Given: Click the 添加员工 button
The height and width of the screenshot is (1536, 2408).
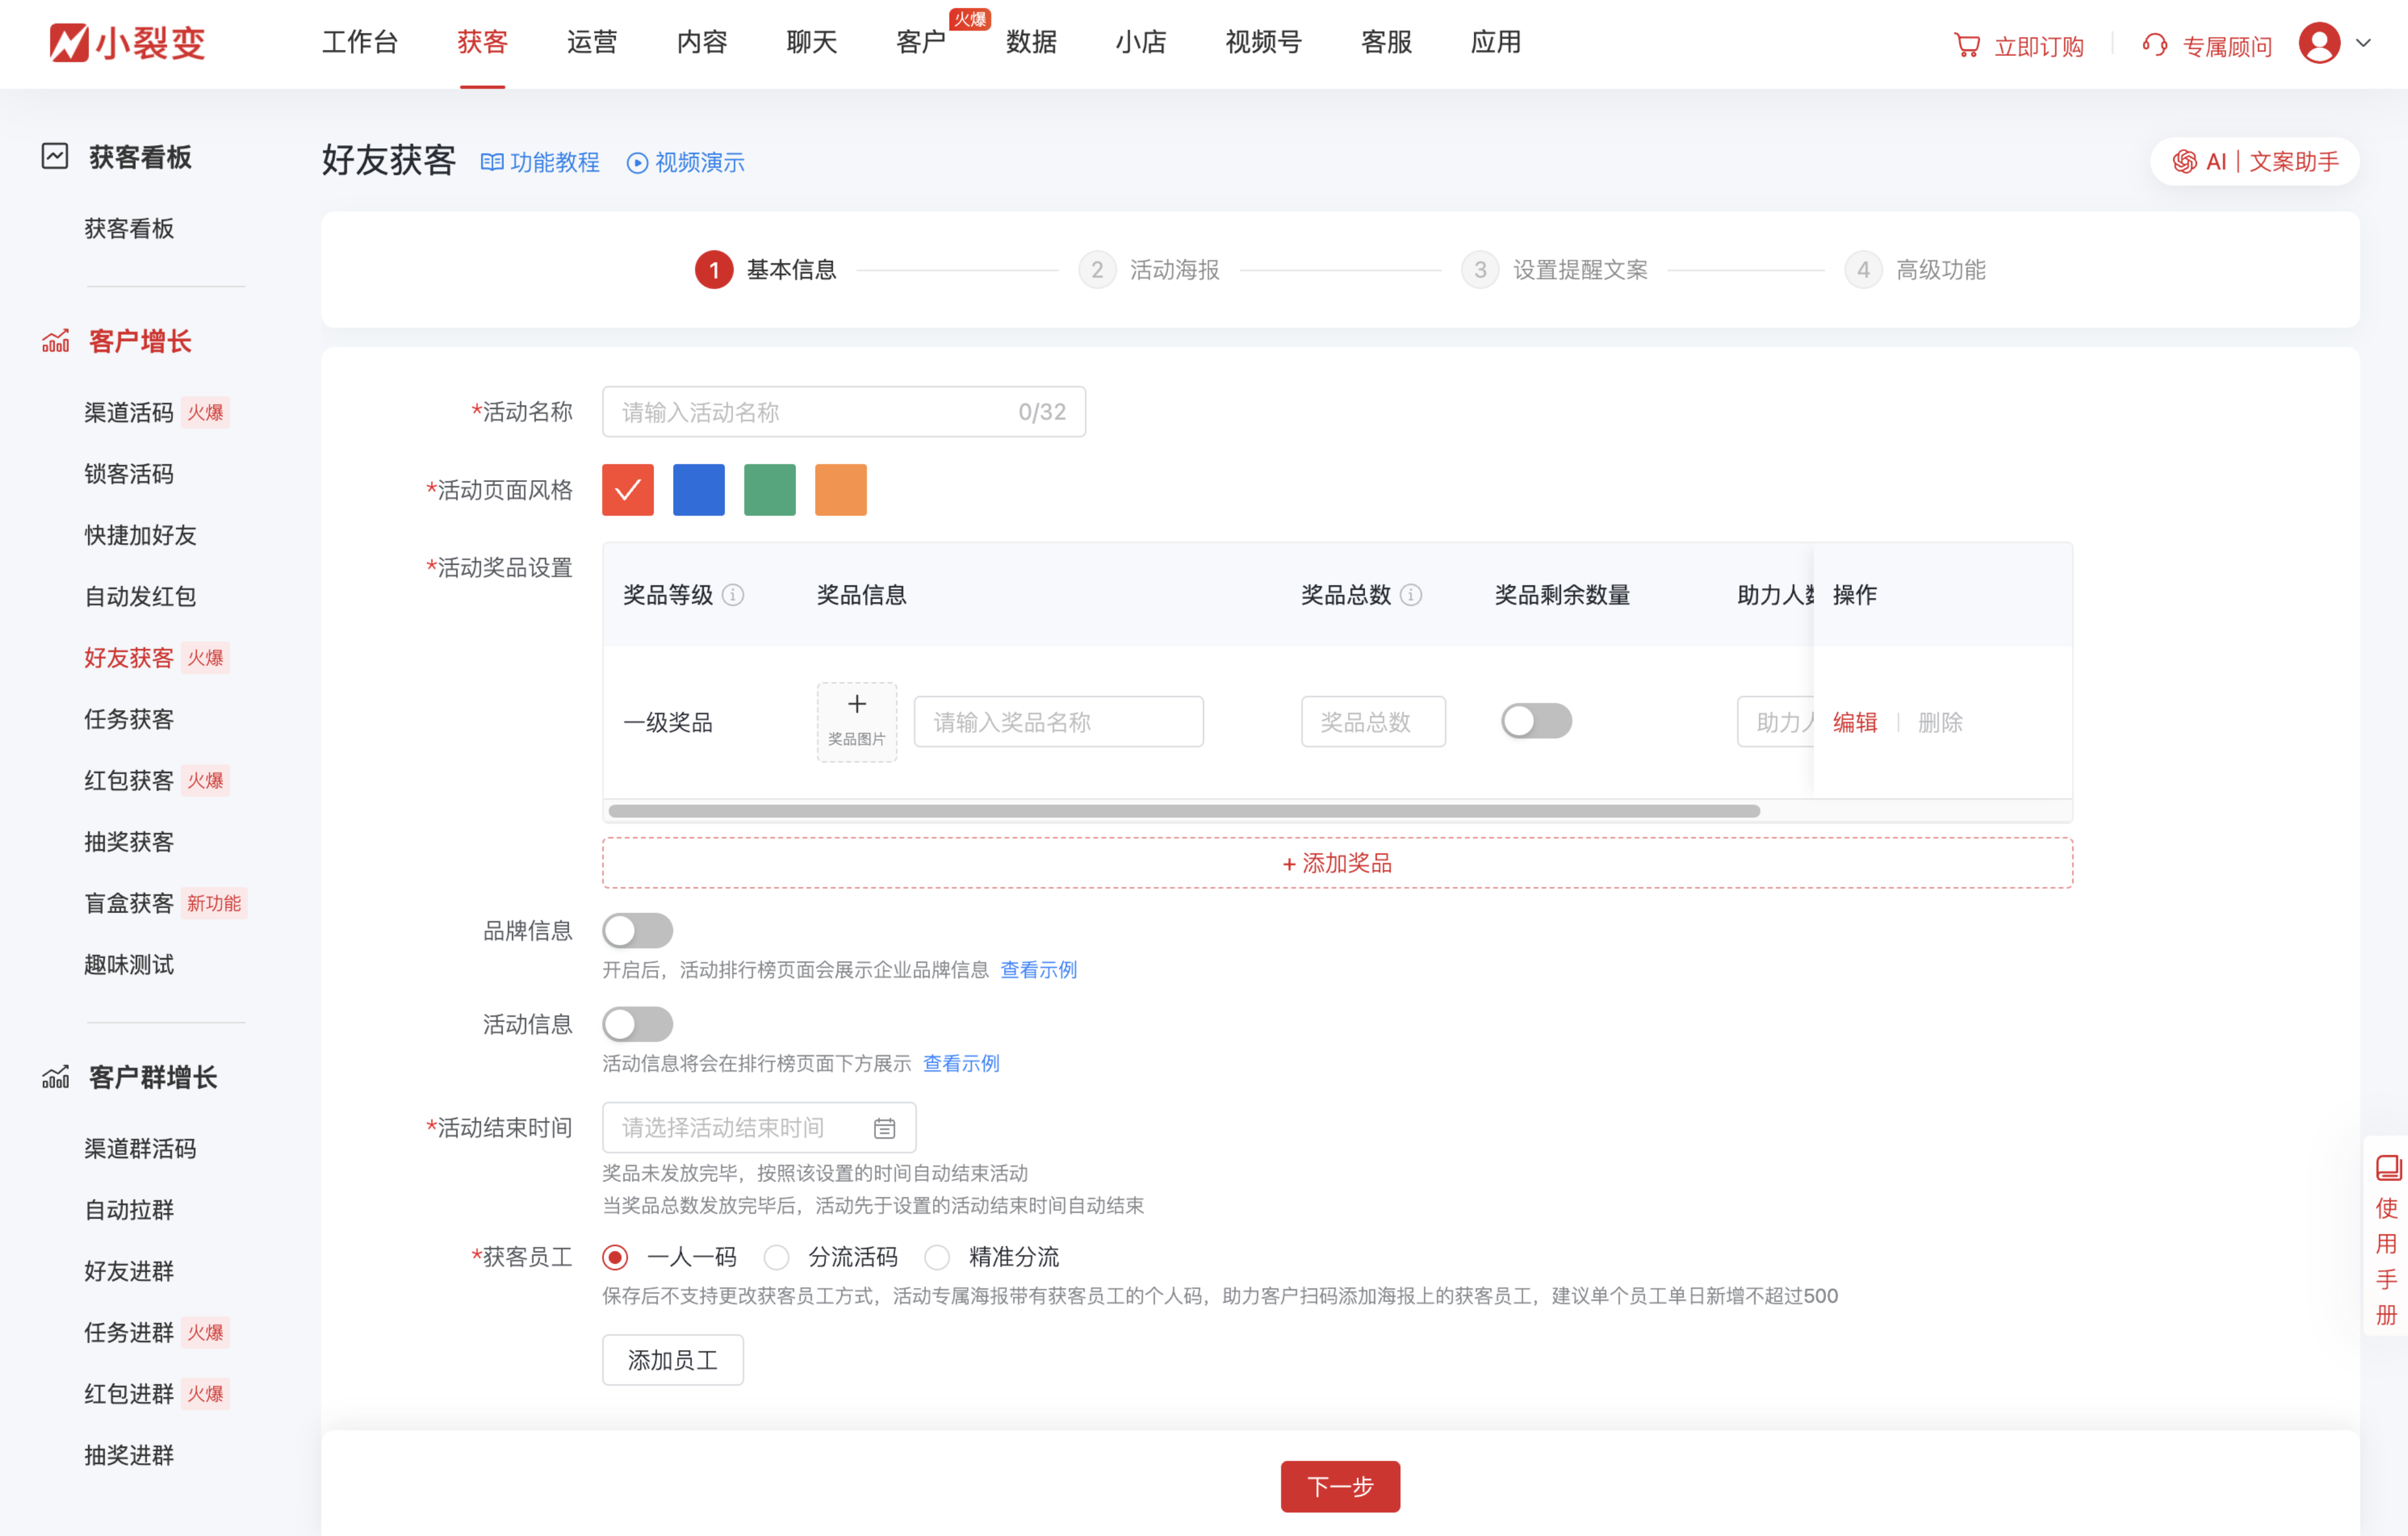Looking at the screenshot, I should [x=672, y=1360].
